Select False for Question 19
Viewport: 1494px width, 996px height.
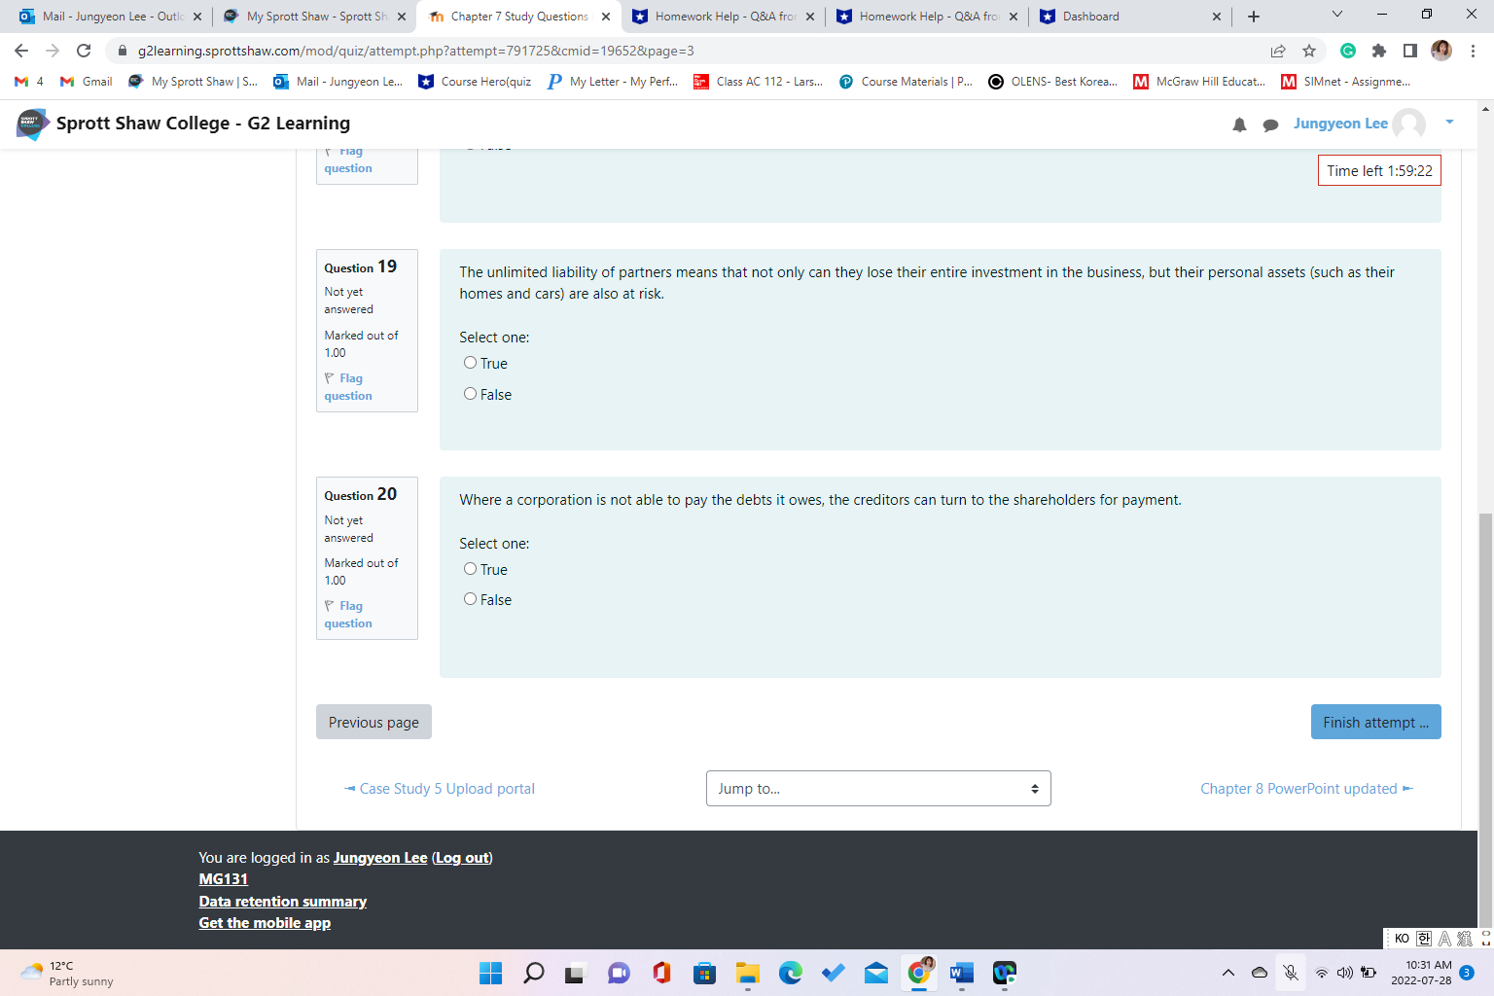pyautogui.click(x=470, y=393)
